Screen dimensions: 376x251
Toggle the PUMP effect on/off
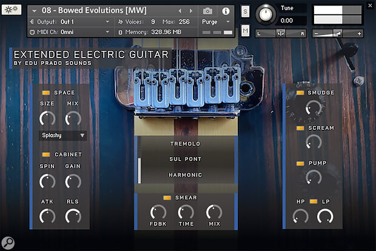[x=300, y=164]
